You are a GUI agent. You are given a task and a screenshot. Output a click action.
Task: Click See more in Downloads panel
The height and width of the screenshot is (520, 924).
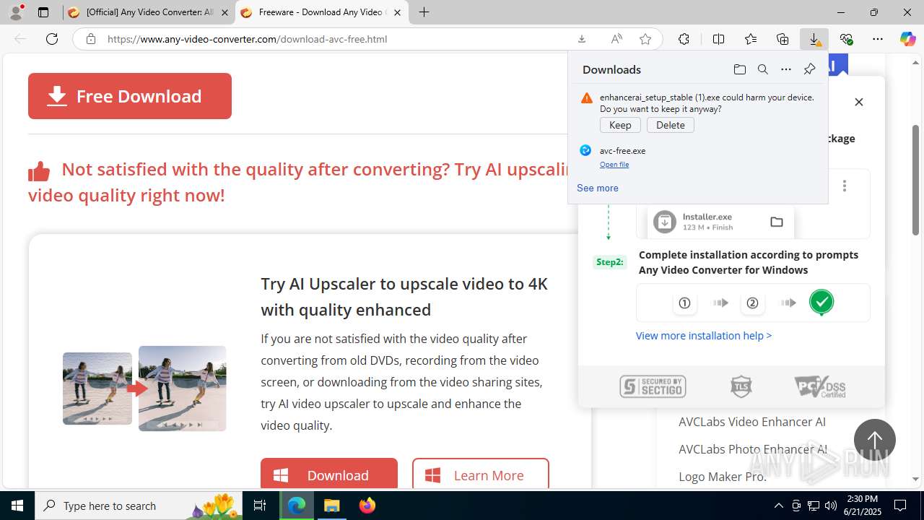[x=598, y=188]
